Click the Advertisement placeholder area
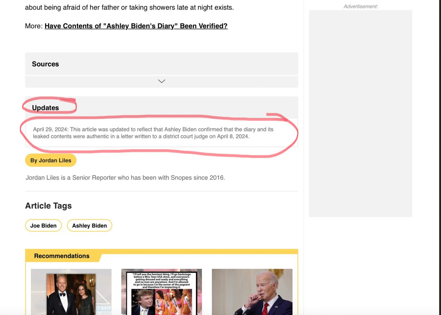 361,113
